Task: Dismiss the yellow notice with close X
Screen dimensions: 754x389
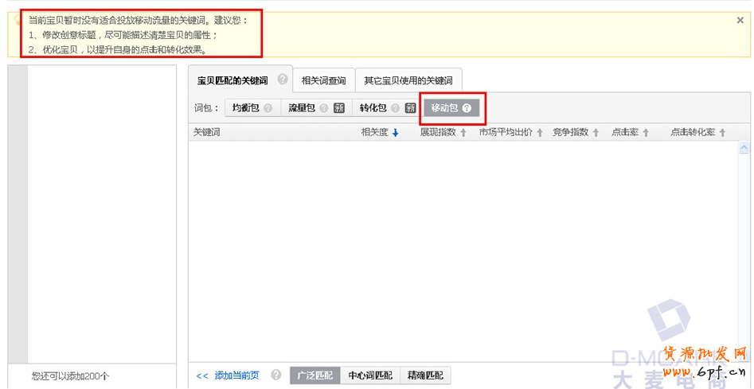Action: 740,21
